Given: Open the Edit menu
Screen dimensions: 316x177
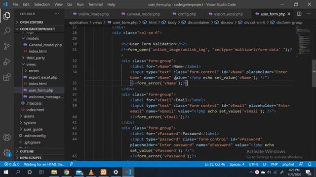Looking at the screenshot, I should (x=26, y=4).
